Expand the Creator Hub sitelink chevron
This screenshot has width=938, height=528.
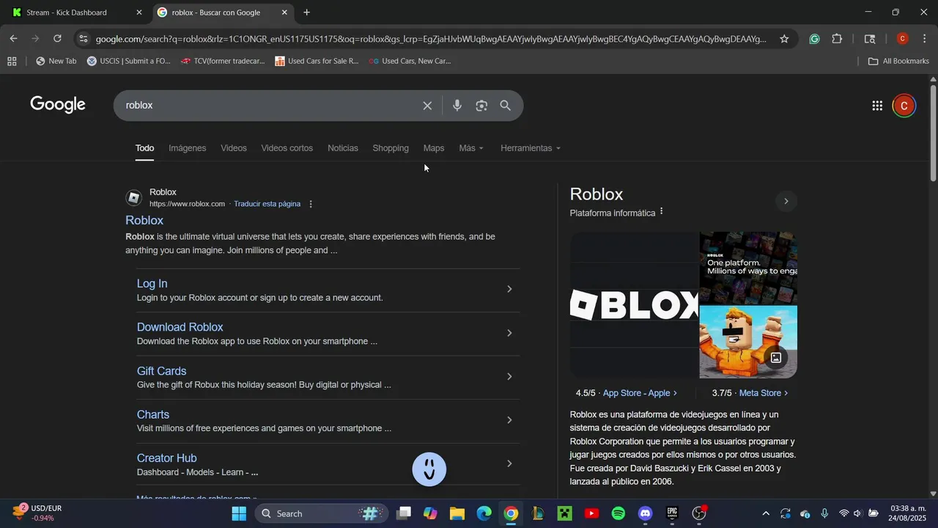tap(510, 463)
